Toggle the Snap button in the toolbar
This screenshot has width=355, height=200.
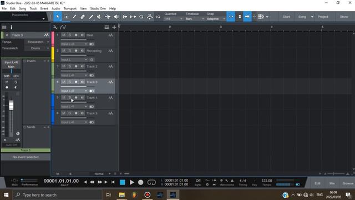pyautogui.click(x=231, y=17)
